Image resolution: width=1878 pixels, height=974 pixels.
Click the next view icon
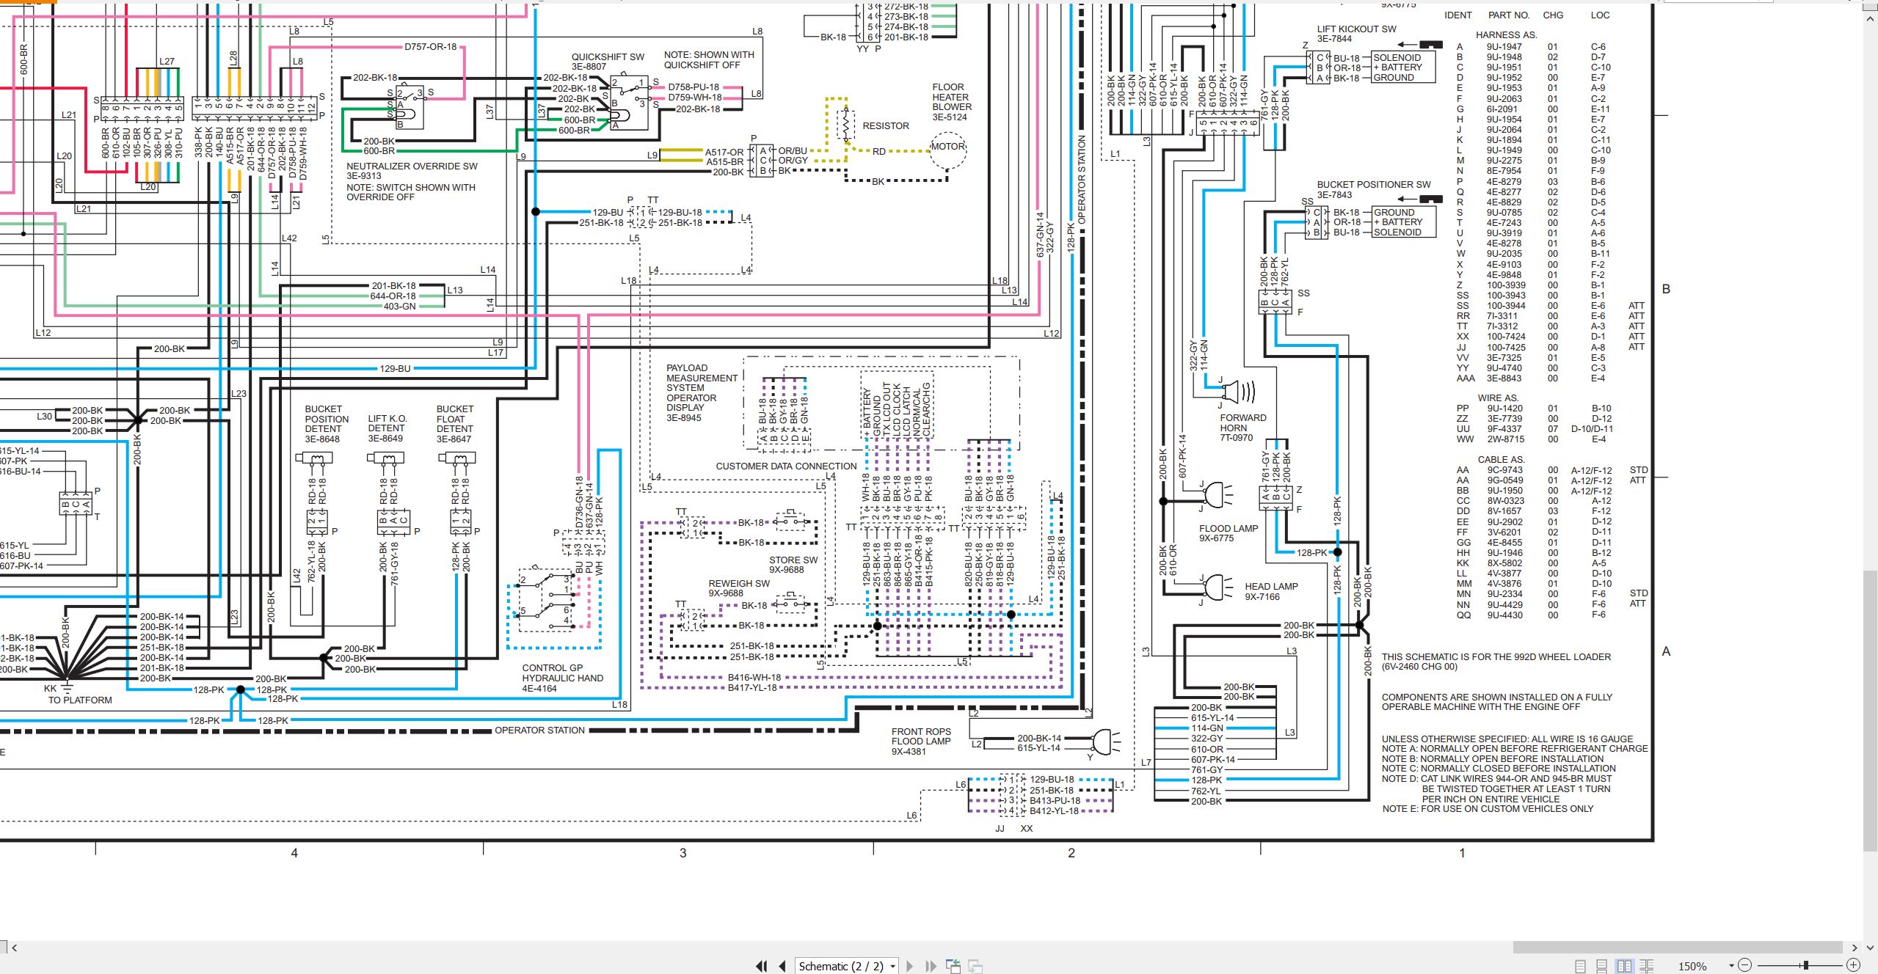click(x=975, y=966)
